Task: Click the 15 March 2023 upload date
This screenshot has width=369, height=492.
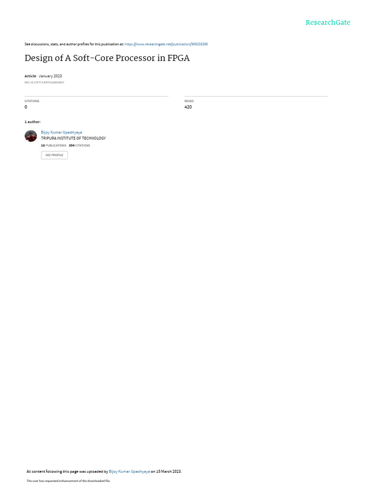Action: tap(168, 471)
